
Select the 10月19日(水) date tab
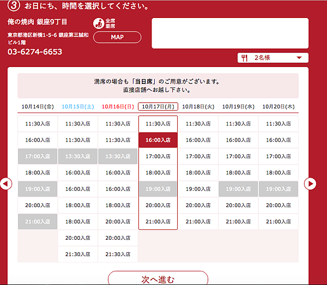coord(238,107)
